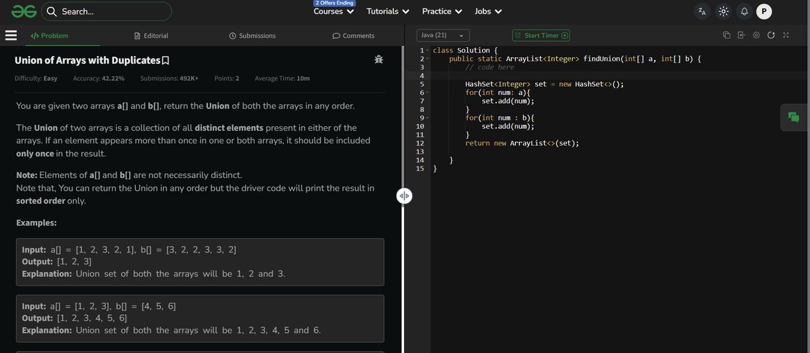
Task: Collapse code fold at line 2
Action: pyautogui.click(x=428, y=59)
